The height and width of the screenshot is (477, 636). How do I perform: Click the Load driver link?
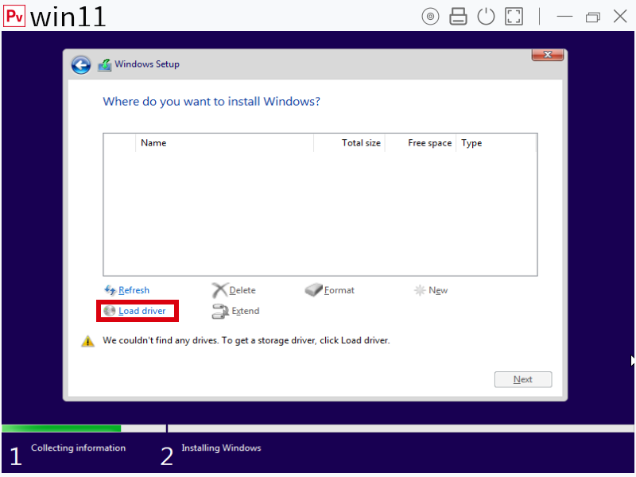coord(142,311)
